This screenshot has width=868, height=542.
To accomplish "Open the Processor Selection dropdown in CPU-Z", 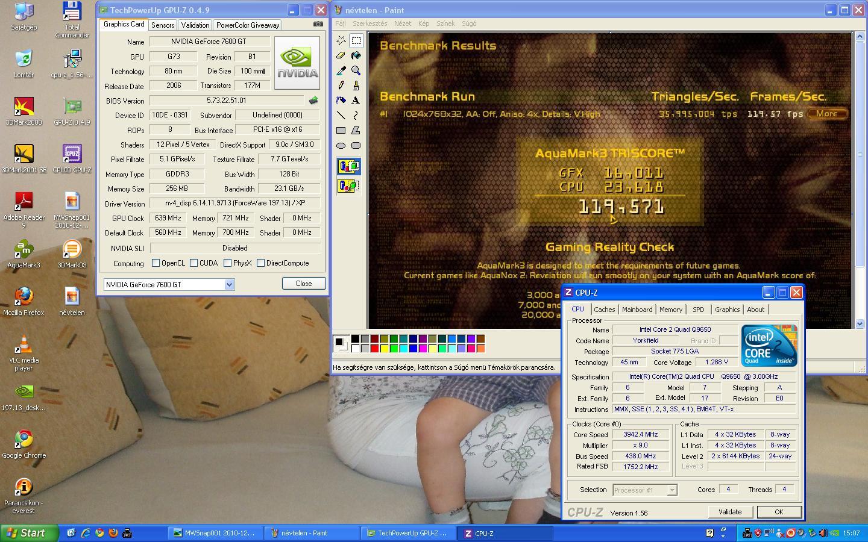I will (671, 490).
